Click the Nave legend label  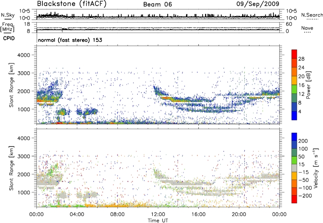click(x=307, y=28)
